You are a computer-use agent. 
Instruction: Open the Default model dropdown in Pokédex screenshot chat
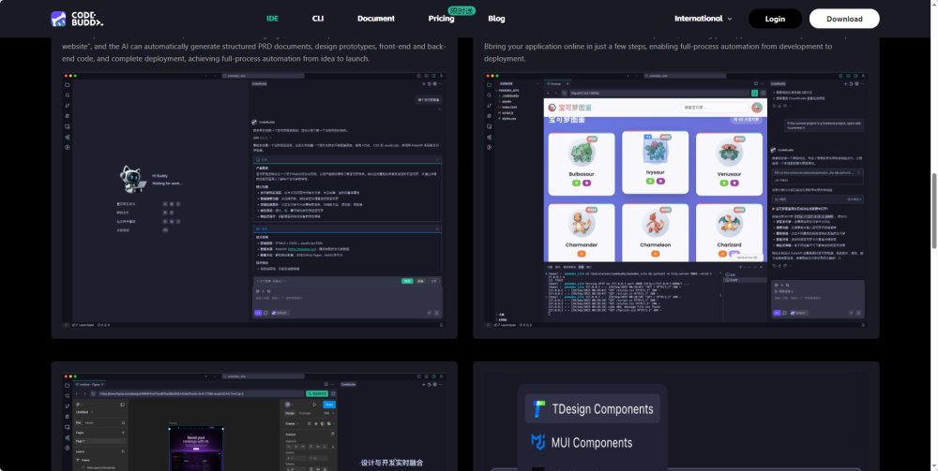798,313
